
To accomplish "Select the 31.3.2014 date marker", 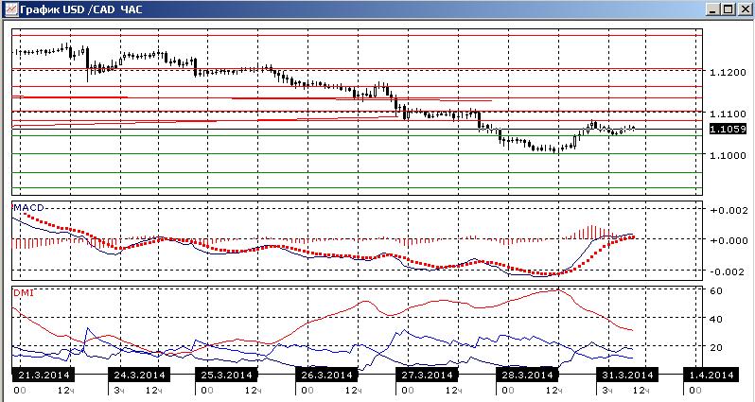I will [627, 375].
